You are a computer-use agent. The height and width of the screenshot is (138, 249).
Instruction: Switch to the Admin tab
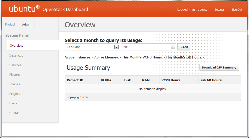[27, 25]
